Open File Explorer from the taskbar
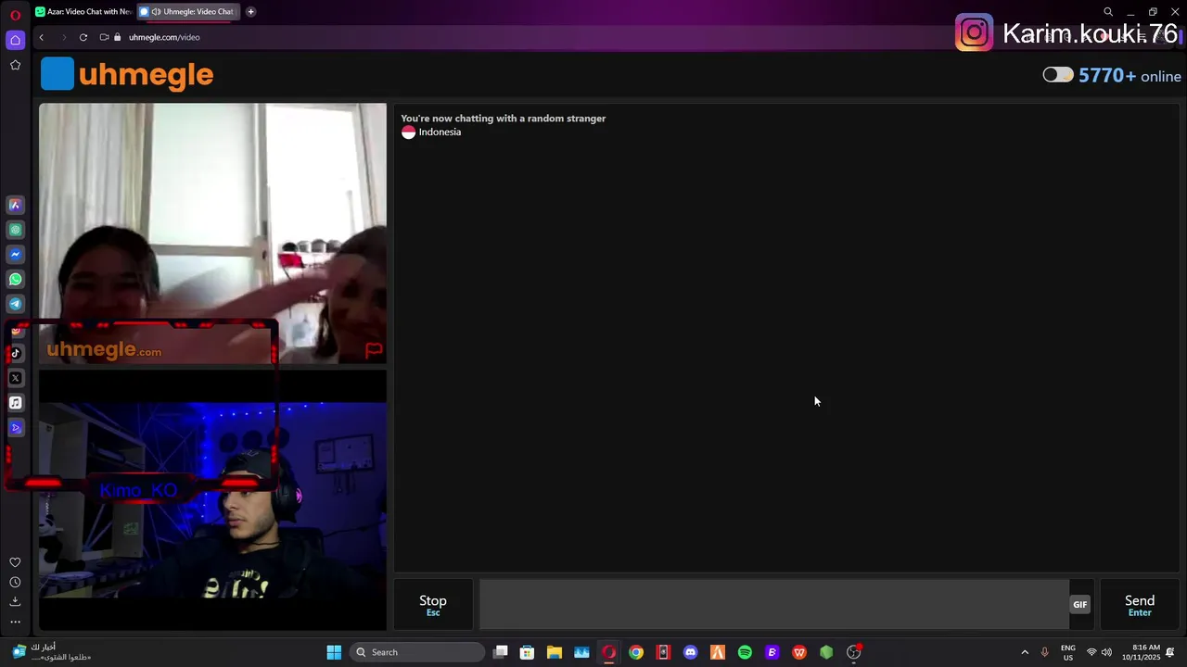The image size is (1187, 667). coord(554,652)
